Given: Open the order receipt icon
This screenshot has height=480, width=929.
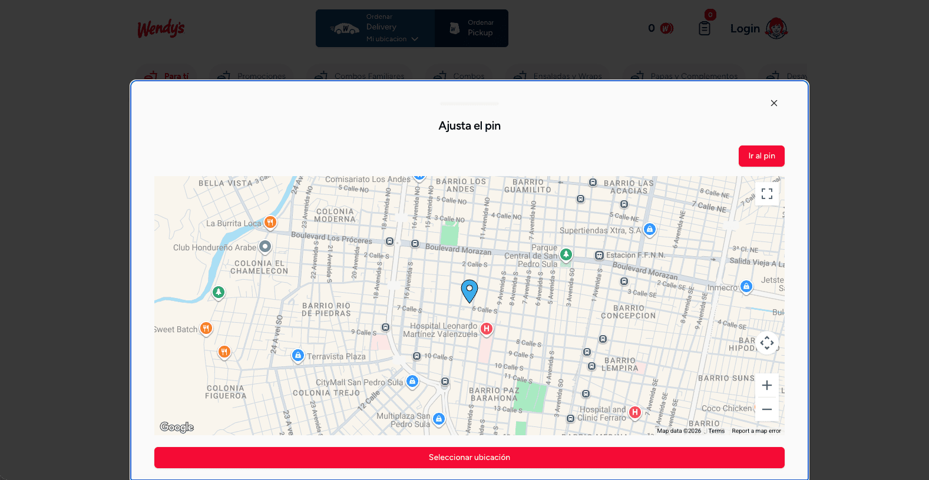Looking at the screenshot, I should pos(705,28).
